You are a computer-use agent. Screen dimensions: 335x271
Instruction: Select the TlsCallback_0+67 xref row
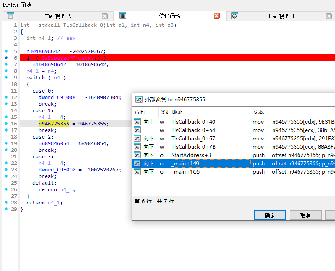coord(193,139)
